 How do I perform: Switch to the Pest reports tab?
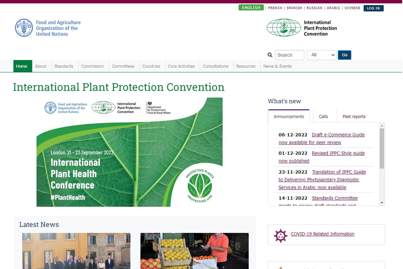[x=354, y=117]
